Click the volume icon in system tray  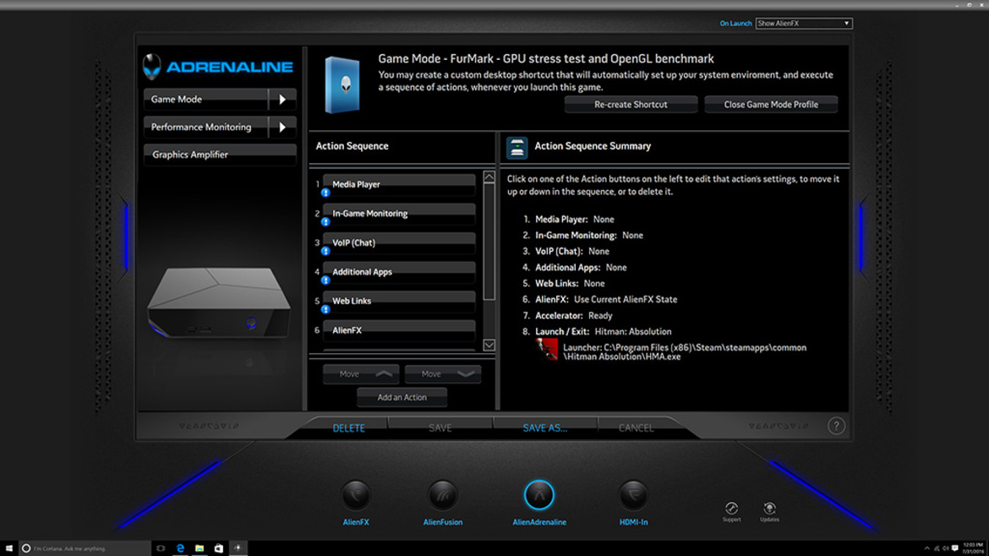(946, 548)
